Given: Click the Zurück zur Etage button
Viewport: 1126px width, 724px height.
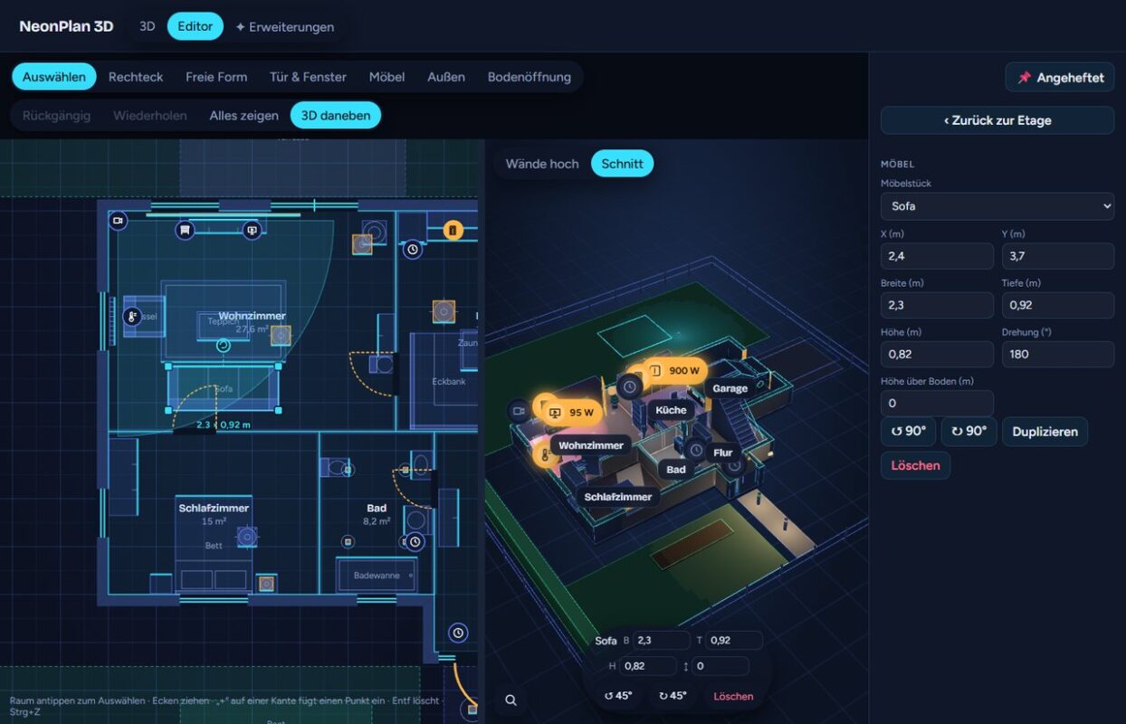Looking at the screenshot, I should (997, 120).
